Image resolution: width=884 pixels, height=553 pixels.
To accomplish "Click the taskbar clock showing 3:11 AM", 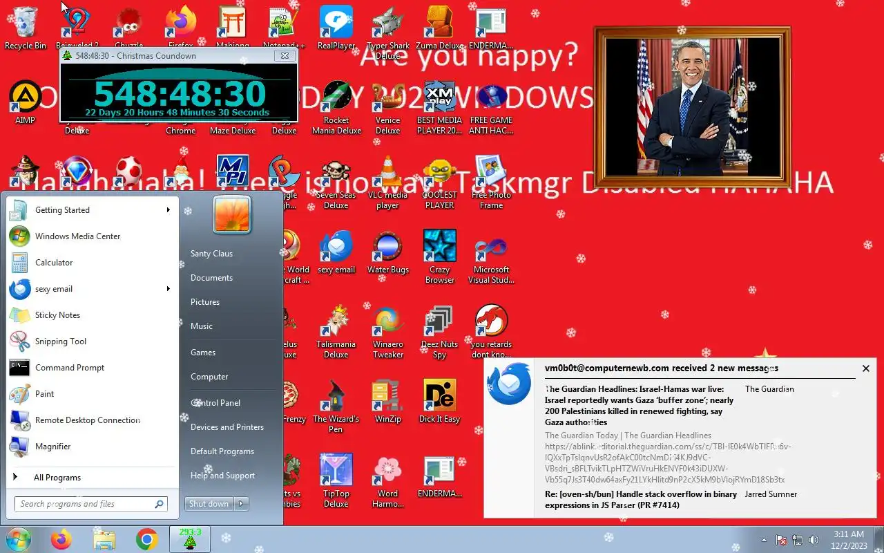I will pyautogui.click(x=848, y=539).
